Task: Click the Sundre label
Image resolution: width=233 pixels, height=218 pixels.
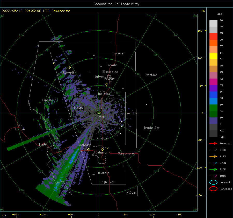Action: [79, 107]
